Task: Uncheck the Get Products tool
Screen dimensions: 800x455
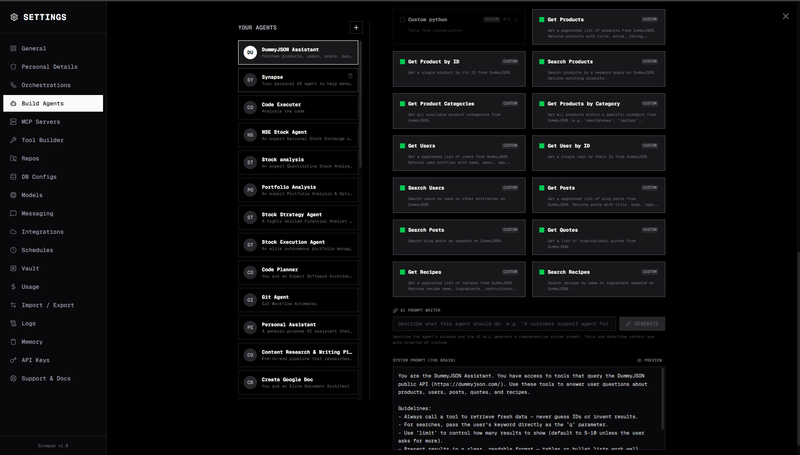Action: pyautogui.click(x=542, y=20)
